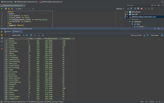Expand the tables folder node
164x103 pixels.
(135, 27)
